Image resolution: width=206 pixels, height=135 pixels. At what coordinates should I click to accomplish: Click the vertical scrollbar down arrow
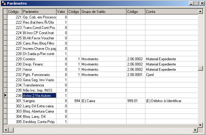(200, 125)
